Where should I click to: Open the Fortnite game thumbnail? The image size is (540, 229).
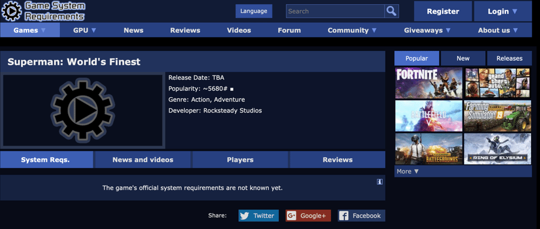[428, 83]
